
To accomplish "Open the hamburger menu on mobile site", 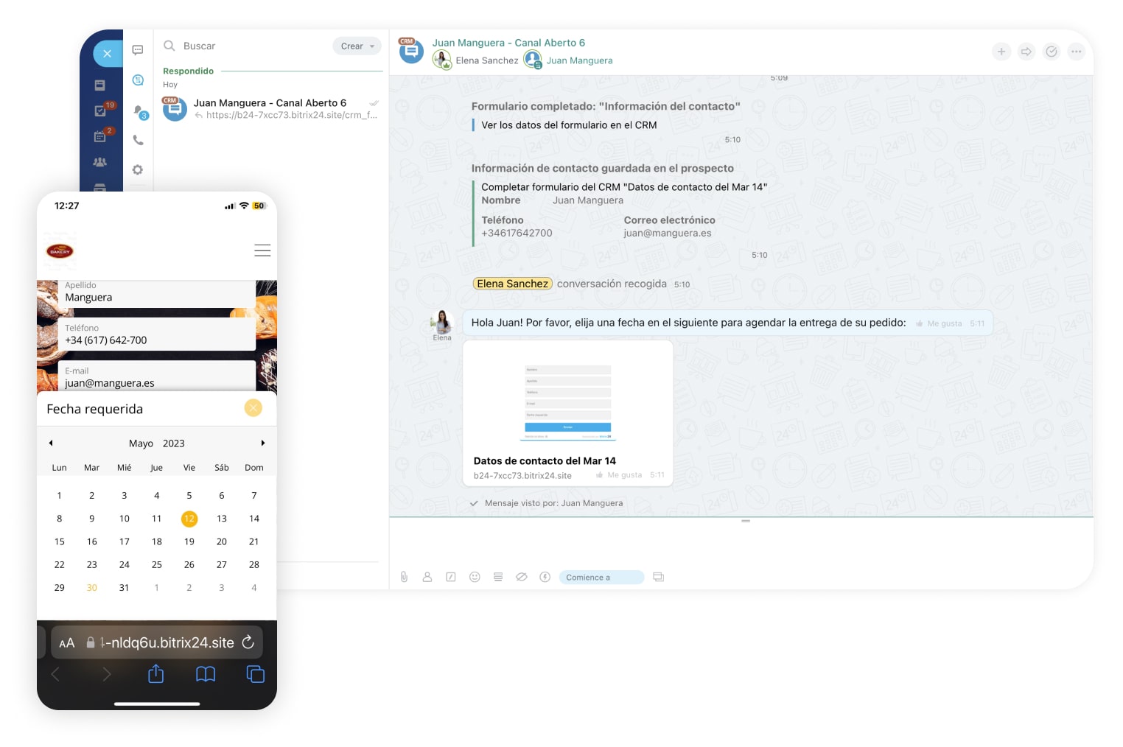I will tap(262, 250).
